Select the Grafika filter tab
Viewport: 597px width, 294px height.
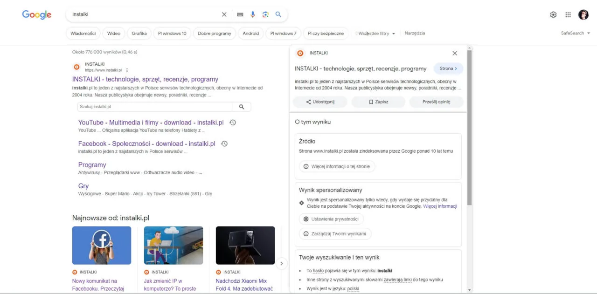(x=139, y=34)
